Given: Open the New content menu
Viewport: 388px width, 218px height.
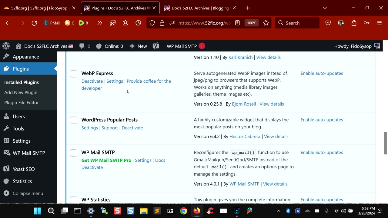Looking at the screenshot, I should (x=138, y=46).
